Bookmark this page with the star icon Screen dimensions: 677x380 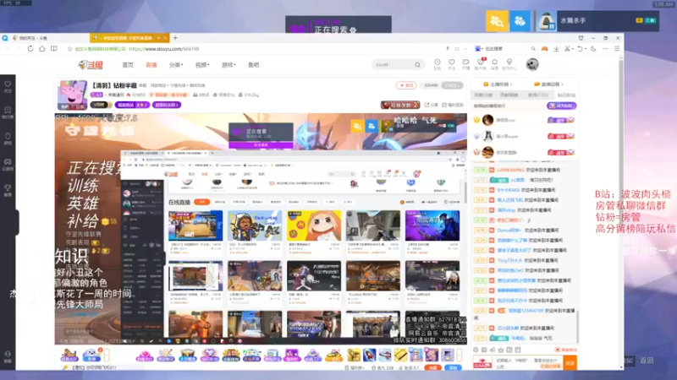tap(69, 49)
